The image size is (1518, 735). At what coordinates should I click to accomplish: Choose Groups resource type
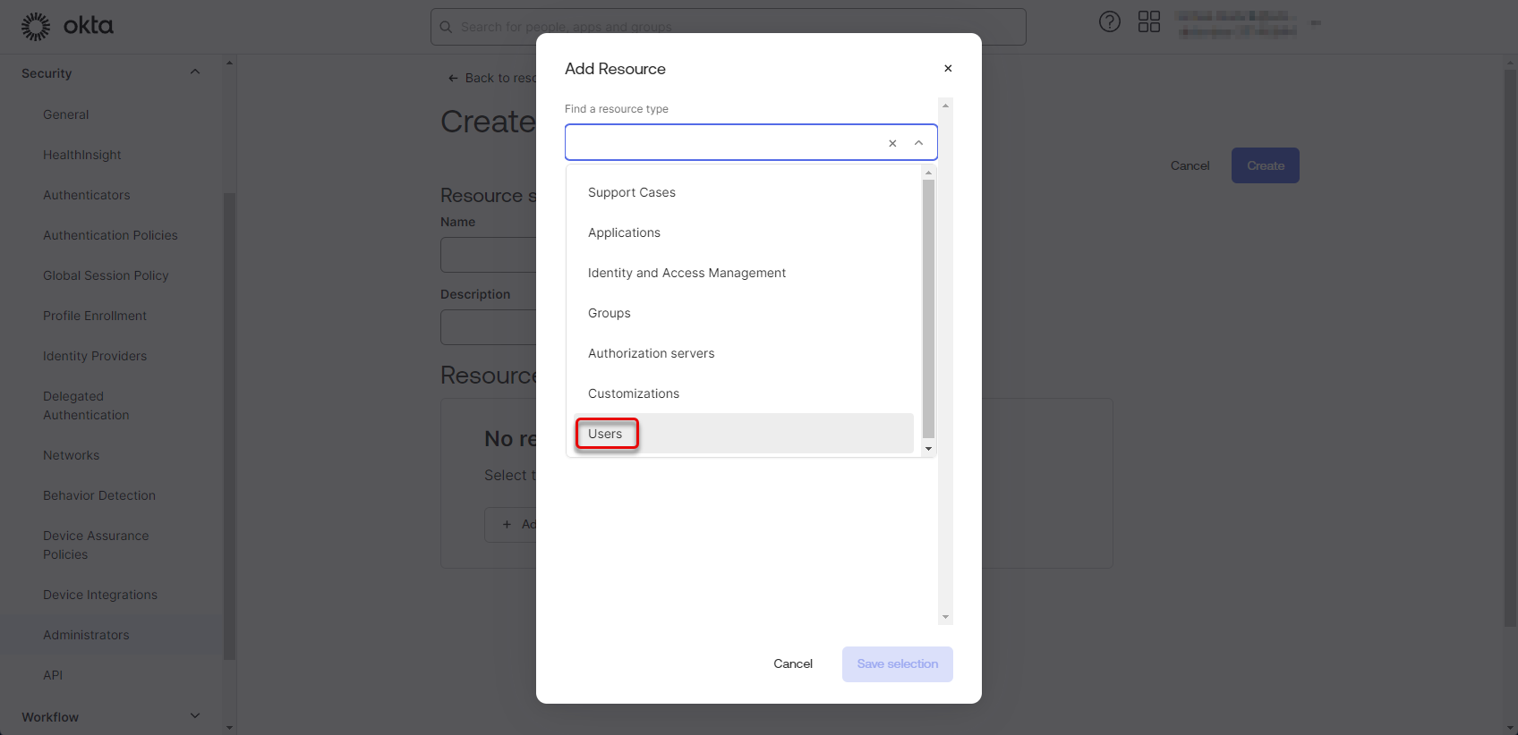click(610, 313)
